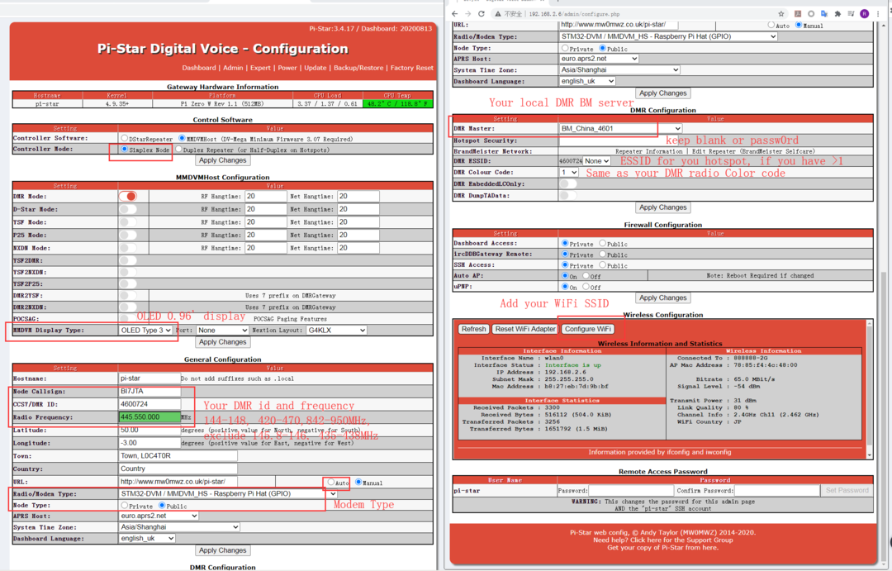Turn off the DMR Mode switch
892x571 pixels.
(x=128, y=196)
